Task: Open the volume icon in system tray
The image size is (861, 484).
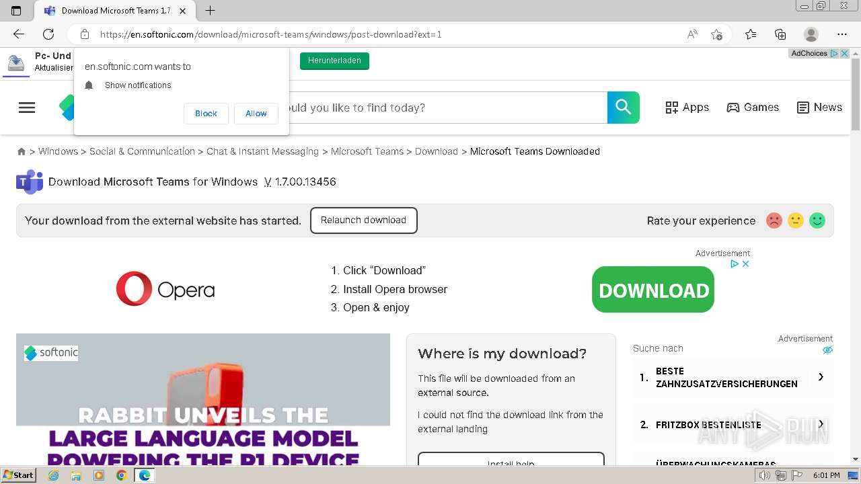Action: (765, 475)
